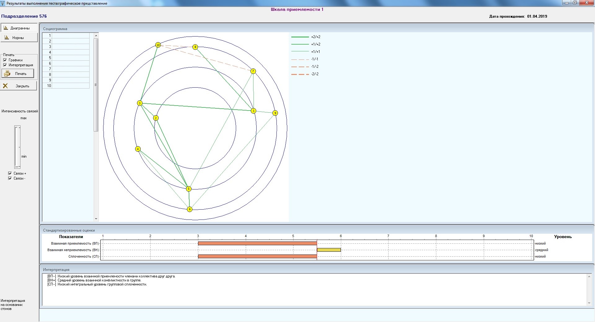Click yellow node 7 in sociogram
The width and height of the screenshot is (595, 322).
point(253,72)
